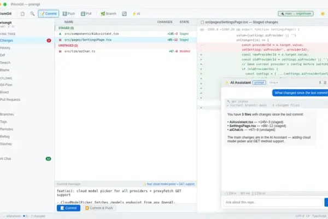
Task: Click the file icon in the diff header
Action: pyautogui.click(x=202, y=22)
